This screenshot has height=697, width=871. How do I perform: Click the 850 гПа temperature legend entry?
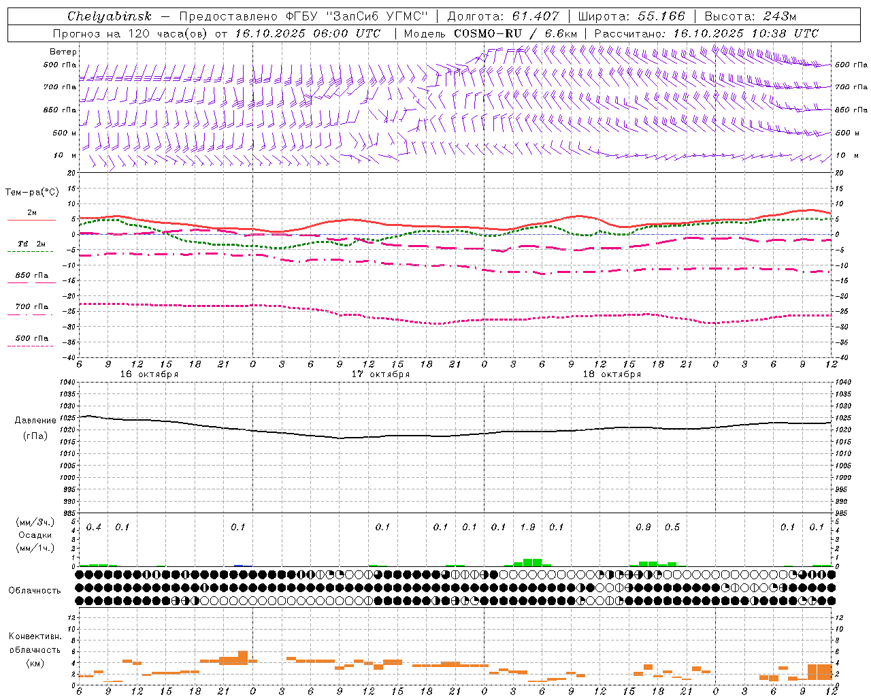[x=32, y=276]
